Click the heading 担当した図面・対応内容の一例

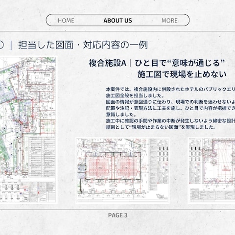[x=83, y=45]
